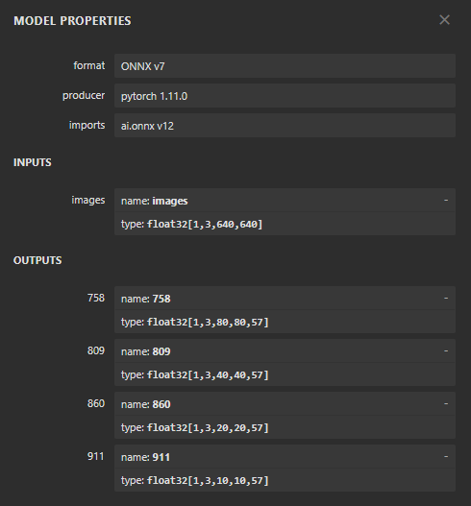
Task: Select the name: 860 row
Action: 285,403
